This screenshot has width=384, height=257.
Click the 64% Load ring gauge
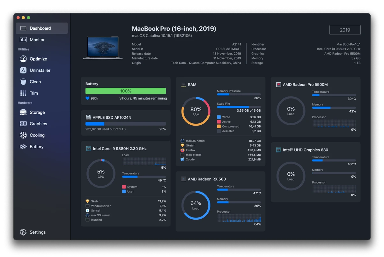[196, 205]
